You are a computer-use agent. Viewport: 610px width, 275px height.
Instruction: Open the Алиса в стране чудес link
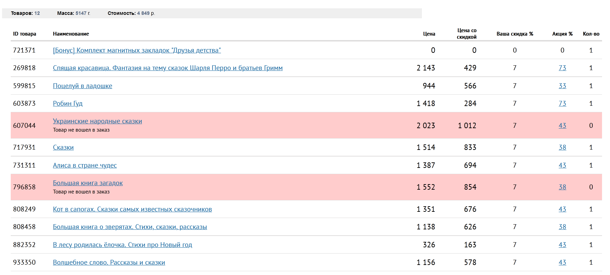point(85,165)
